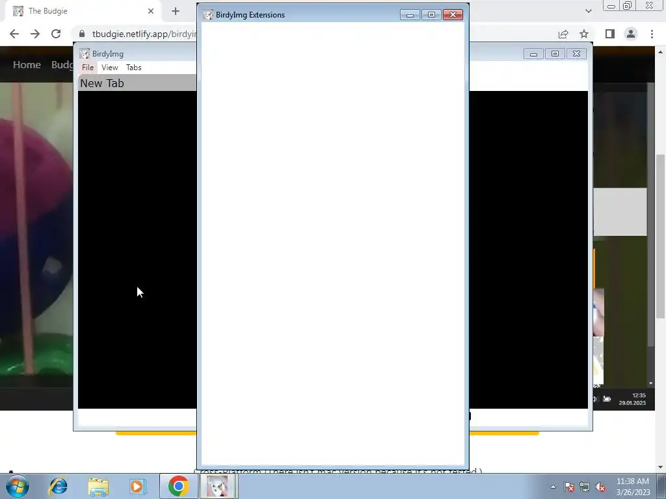Maximize the BirdyImg Extensions window

[x=431, y=15]
